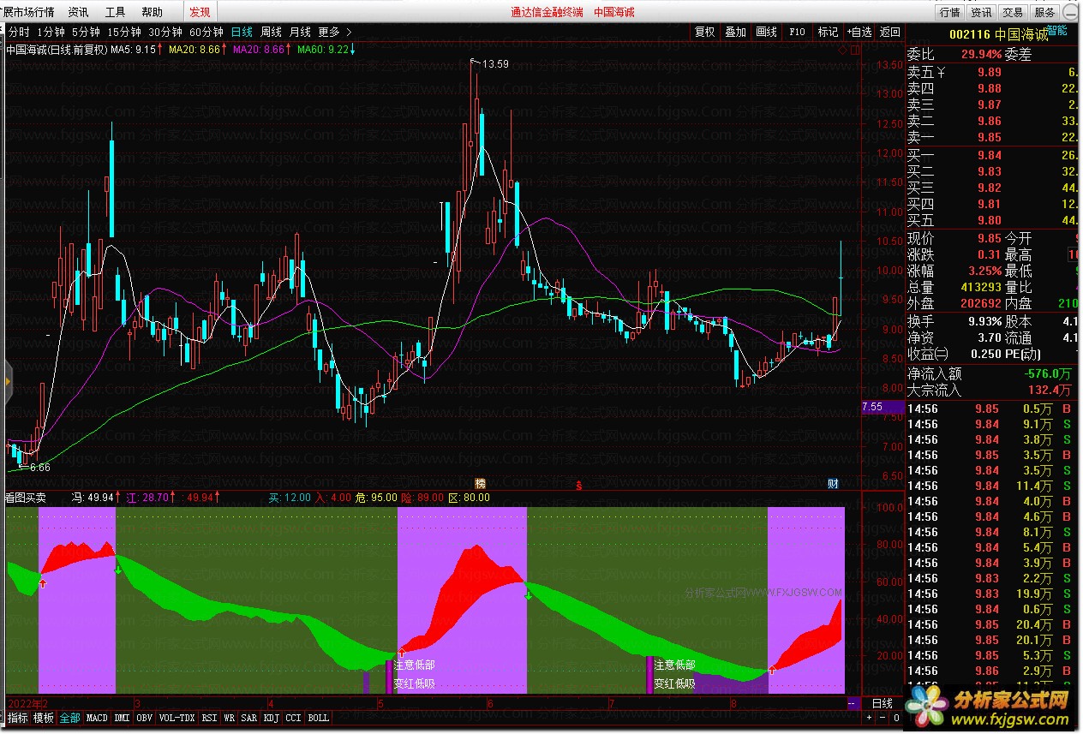
Task: Switch to 15分钟 chart period
Action: [x=123, y=32]
